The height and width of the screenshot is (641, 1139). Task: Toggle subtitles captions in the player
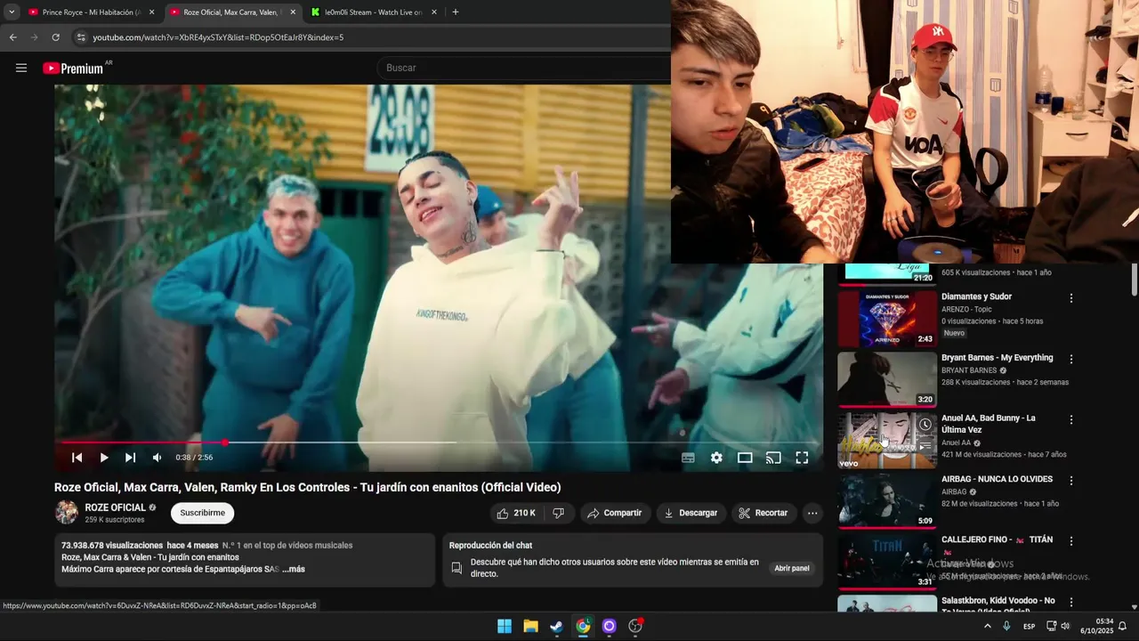pos(688,458)
